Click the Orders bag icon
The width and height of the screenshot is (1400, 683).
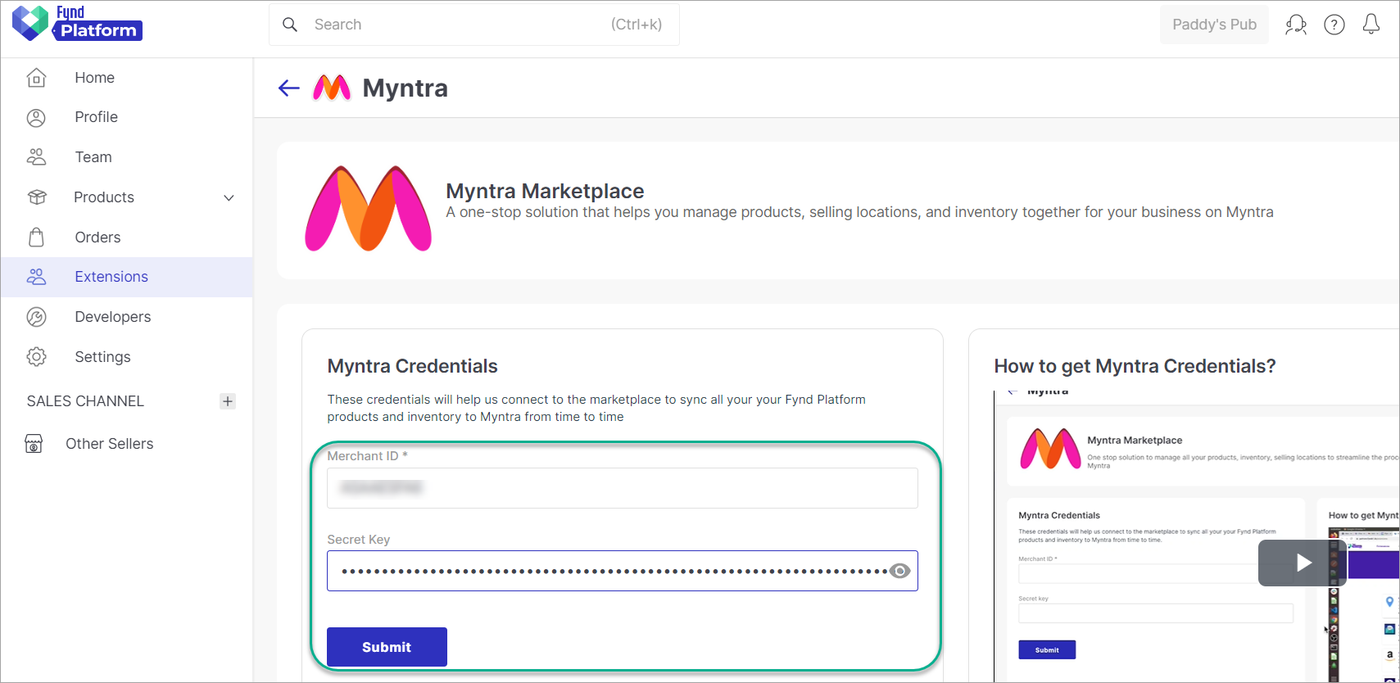36,237
